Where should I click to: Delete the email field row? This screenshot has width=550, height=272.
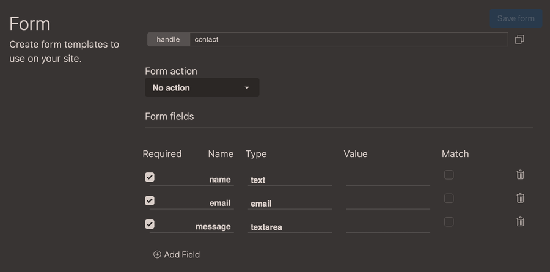tap(520, 198)
